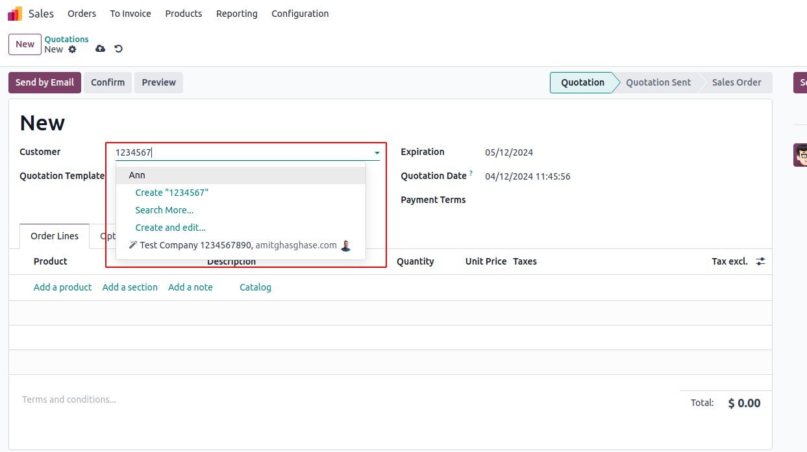Open the form settings gear icon
Screen dimensions: 807x452
72,49
